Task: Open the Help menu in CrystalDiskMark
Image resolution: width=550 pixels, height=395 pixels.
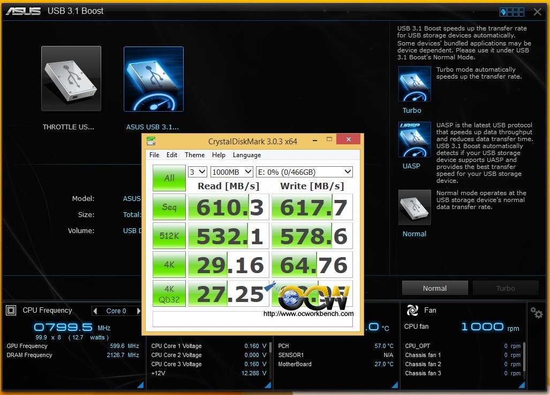Action: click(219, 155)
